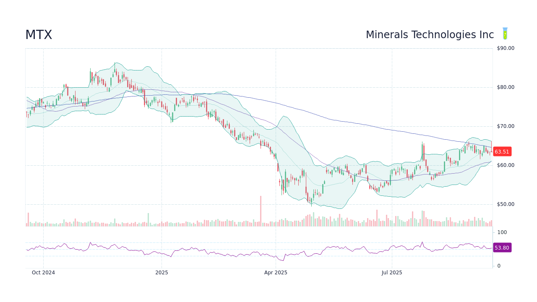Click the red 63.51 price tag
537x302 pixels.
pos(502,151)
